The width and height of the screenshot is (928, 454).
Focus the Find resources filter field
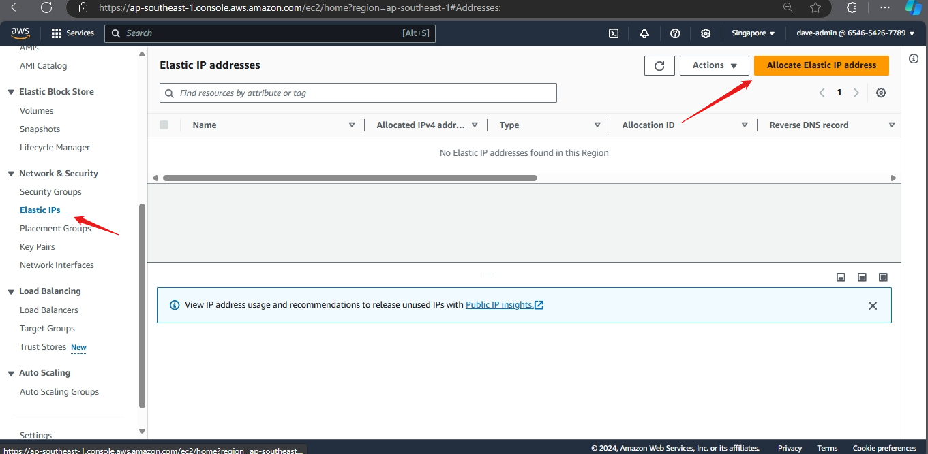(365, 93)
